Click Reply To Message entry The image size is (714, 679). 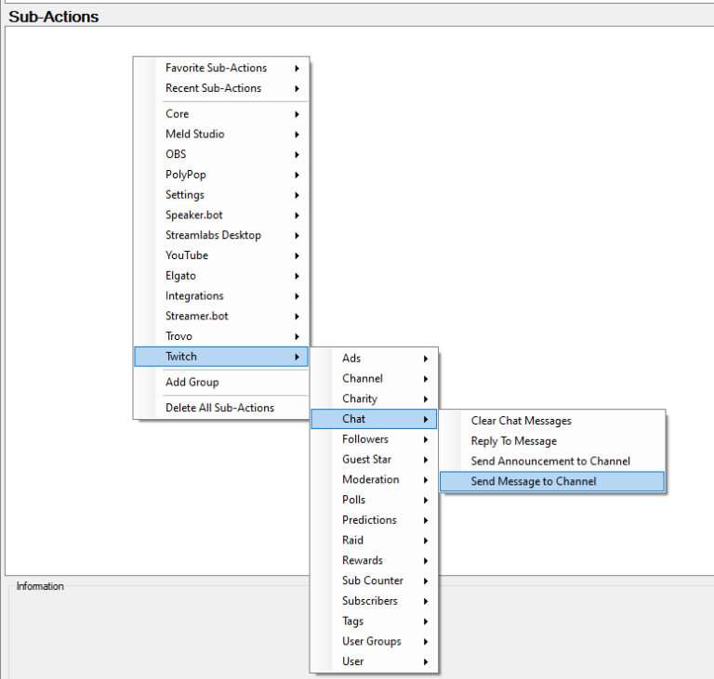click(513, 441)
